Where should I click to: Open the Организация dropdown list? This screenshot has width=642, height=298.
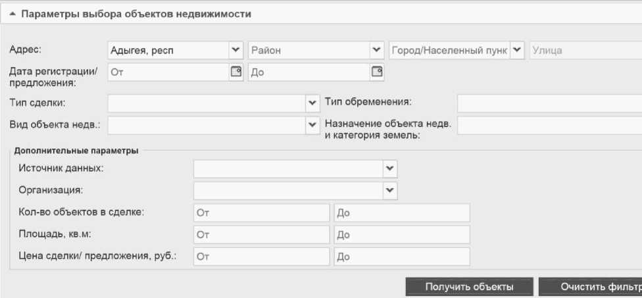pyautogui.click(x=391, y=191)
